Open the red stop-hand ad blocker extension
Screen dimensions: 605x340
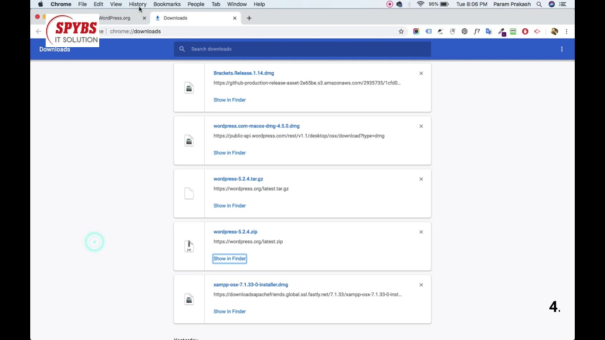pos(525,31)
